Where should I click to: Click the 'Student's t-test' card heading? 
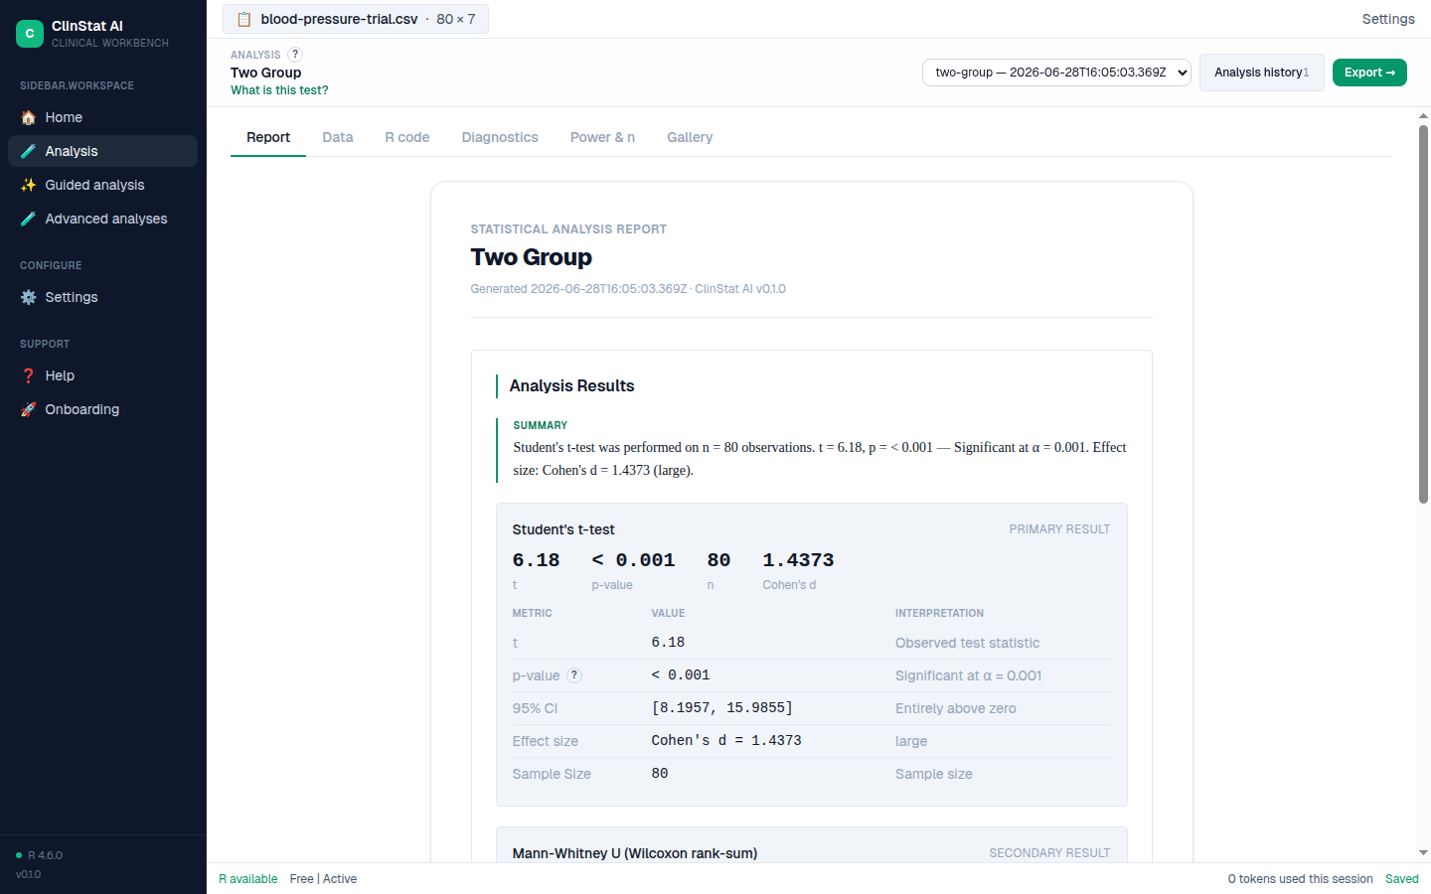pos(563,529)
